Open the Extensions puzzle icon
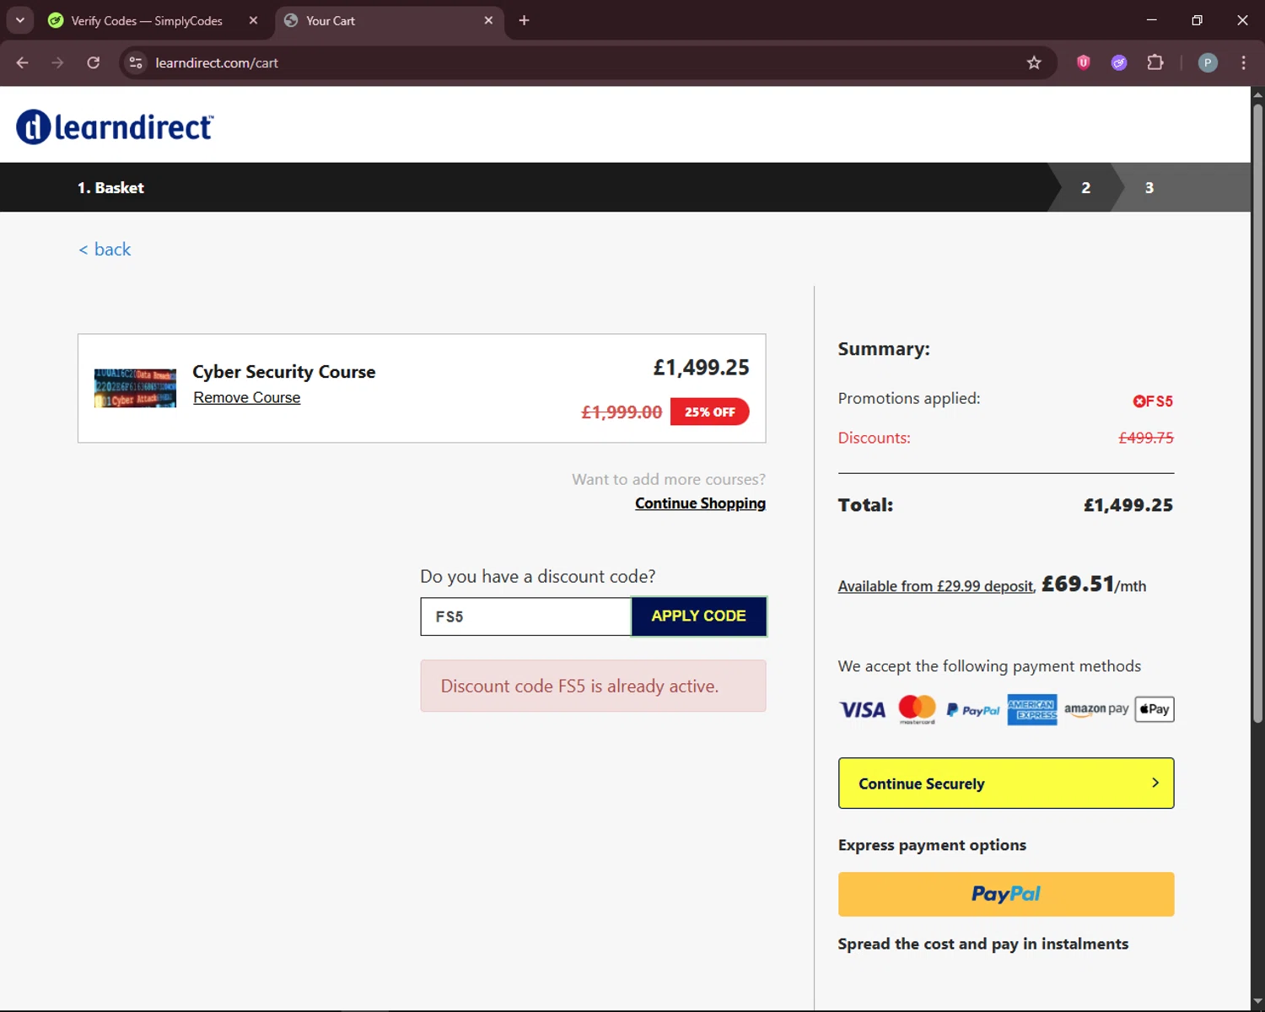Image resolution: width=1265 pixels, height=1012 pixels. (x=1155, y=62)
